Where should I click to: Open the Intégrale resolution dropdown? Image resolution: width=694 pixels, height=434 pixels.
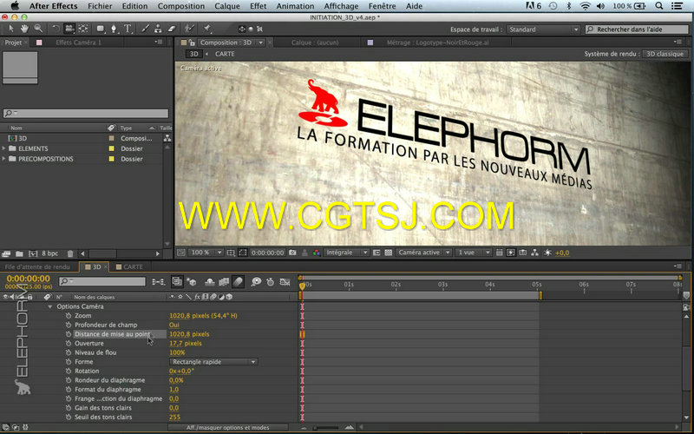coord(346,253)
